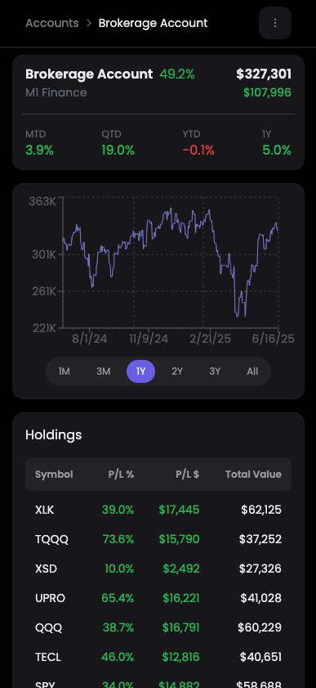
Task: Select the UPRO holding row
Action: pyautogui.click(x=158, y=598)
